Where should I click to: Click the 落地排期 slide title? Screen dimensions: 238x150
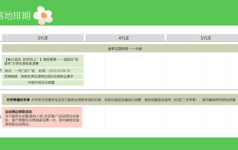point(15,15)
